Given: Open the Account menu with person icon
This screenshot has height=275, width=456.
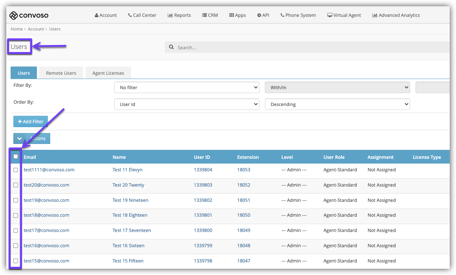Looking at the screenshot, I should pos(106,15).
